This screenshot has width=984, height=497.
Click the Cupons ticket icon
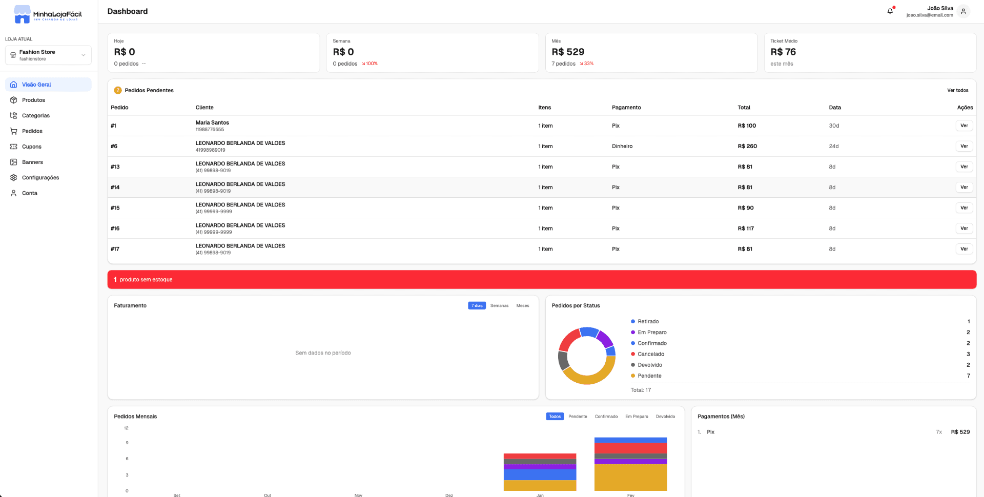tap(14, 147)
